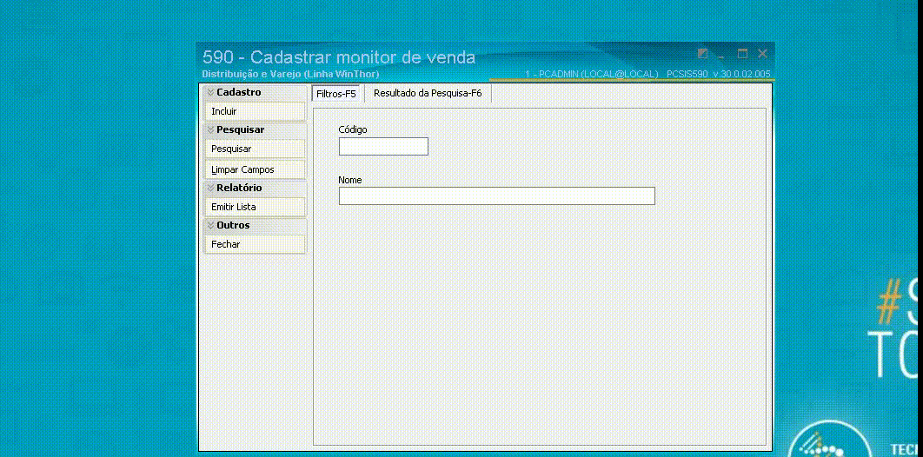Switch to Filtros-F5 tab
Viewport: 923px width, 457px height.
tap(336, 94)
